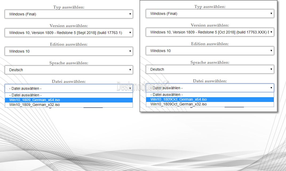Collapse right Datei auswählen dropdown
This screenshot has width=286, height=171.
(210, 88)
